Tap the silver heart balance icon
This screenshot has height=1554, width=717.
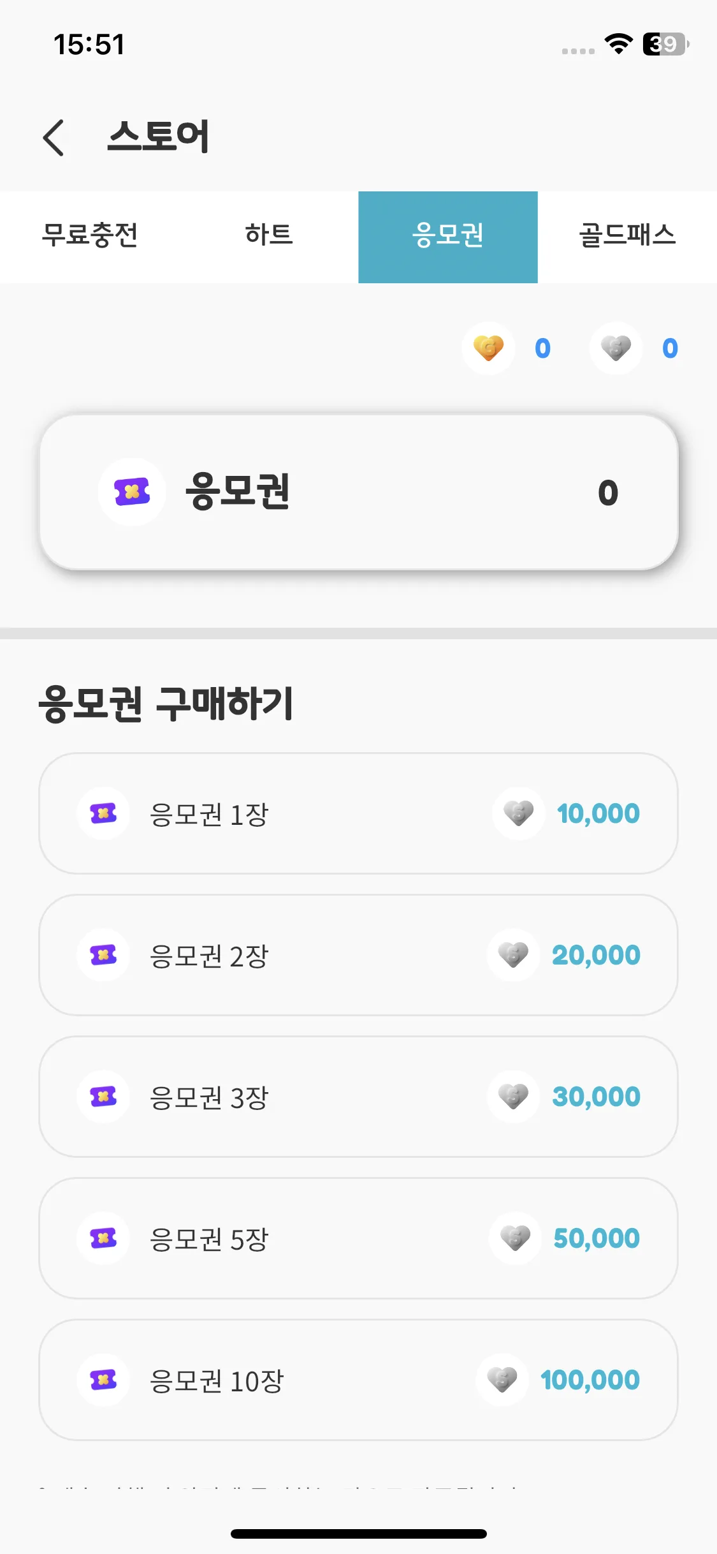[616, 348]
